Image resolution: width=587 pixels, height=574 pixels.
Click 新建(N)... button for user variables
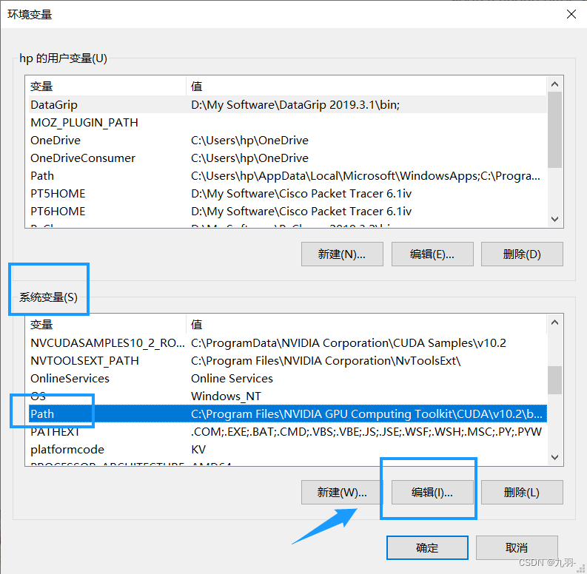tap(342, 254)
